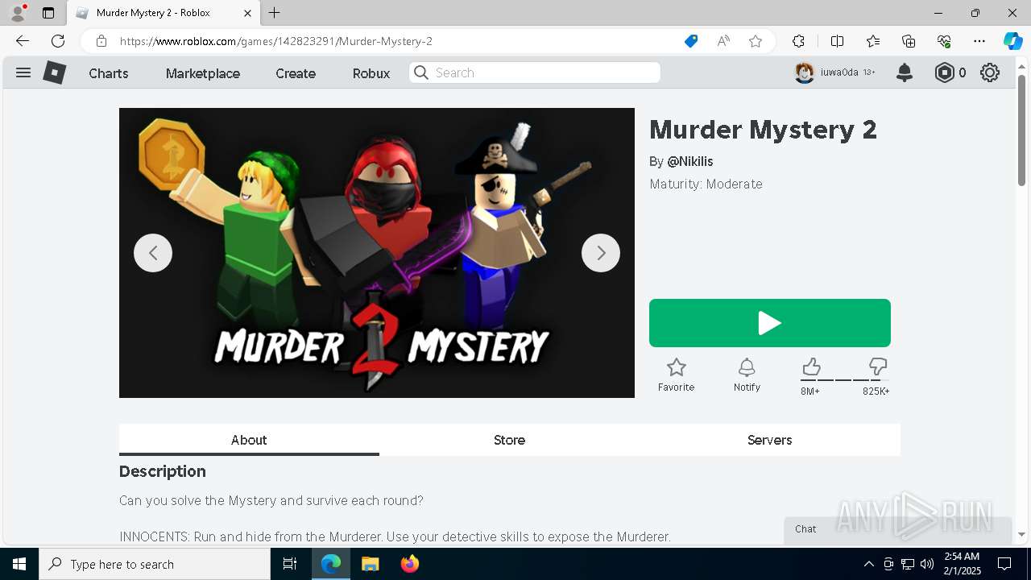Viewport: 1031px width, 580px height.
Task: Switch to the Servers tab
Action: point(769,440)
